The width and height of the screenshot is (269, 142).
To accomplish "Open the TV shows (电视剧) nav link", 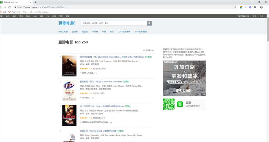I will pyautogui.click(x=85, y=32).
